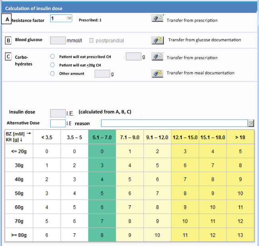
Task: Click the Blood glucose mmol/l field
Action: tap(58, 40)
